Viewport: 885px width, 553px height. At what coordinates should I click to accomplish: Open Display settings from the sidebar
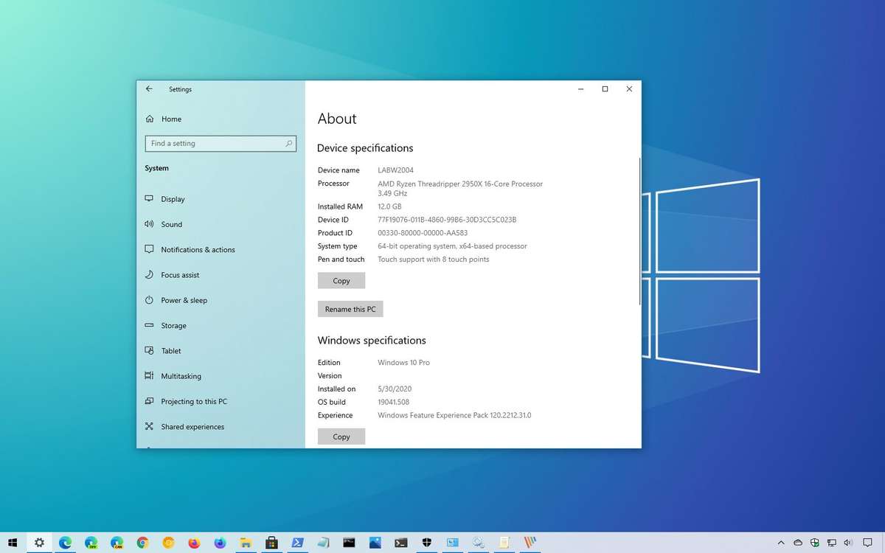[173, 198]
